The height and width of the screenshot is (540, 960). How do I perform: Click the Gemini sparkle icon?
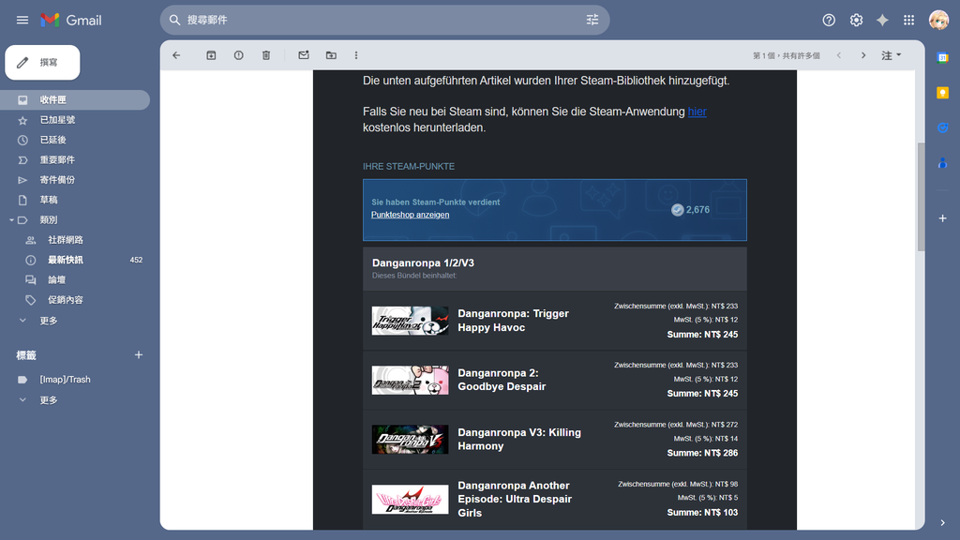pos(882,21)
